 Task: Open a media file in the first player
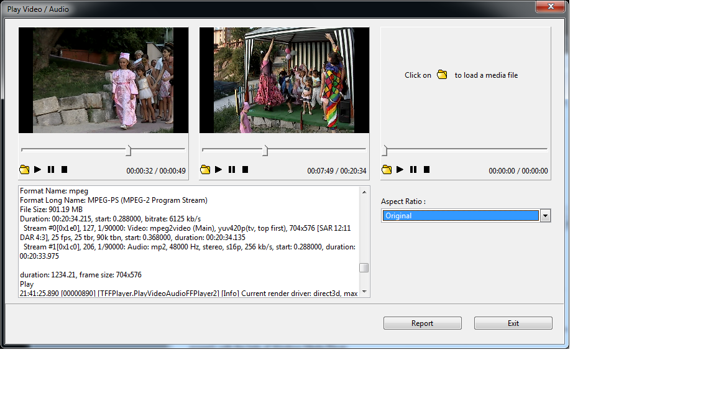tap(24, 169)
